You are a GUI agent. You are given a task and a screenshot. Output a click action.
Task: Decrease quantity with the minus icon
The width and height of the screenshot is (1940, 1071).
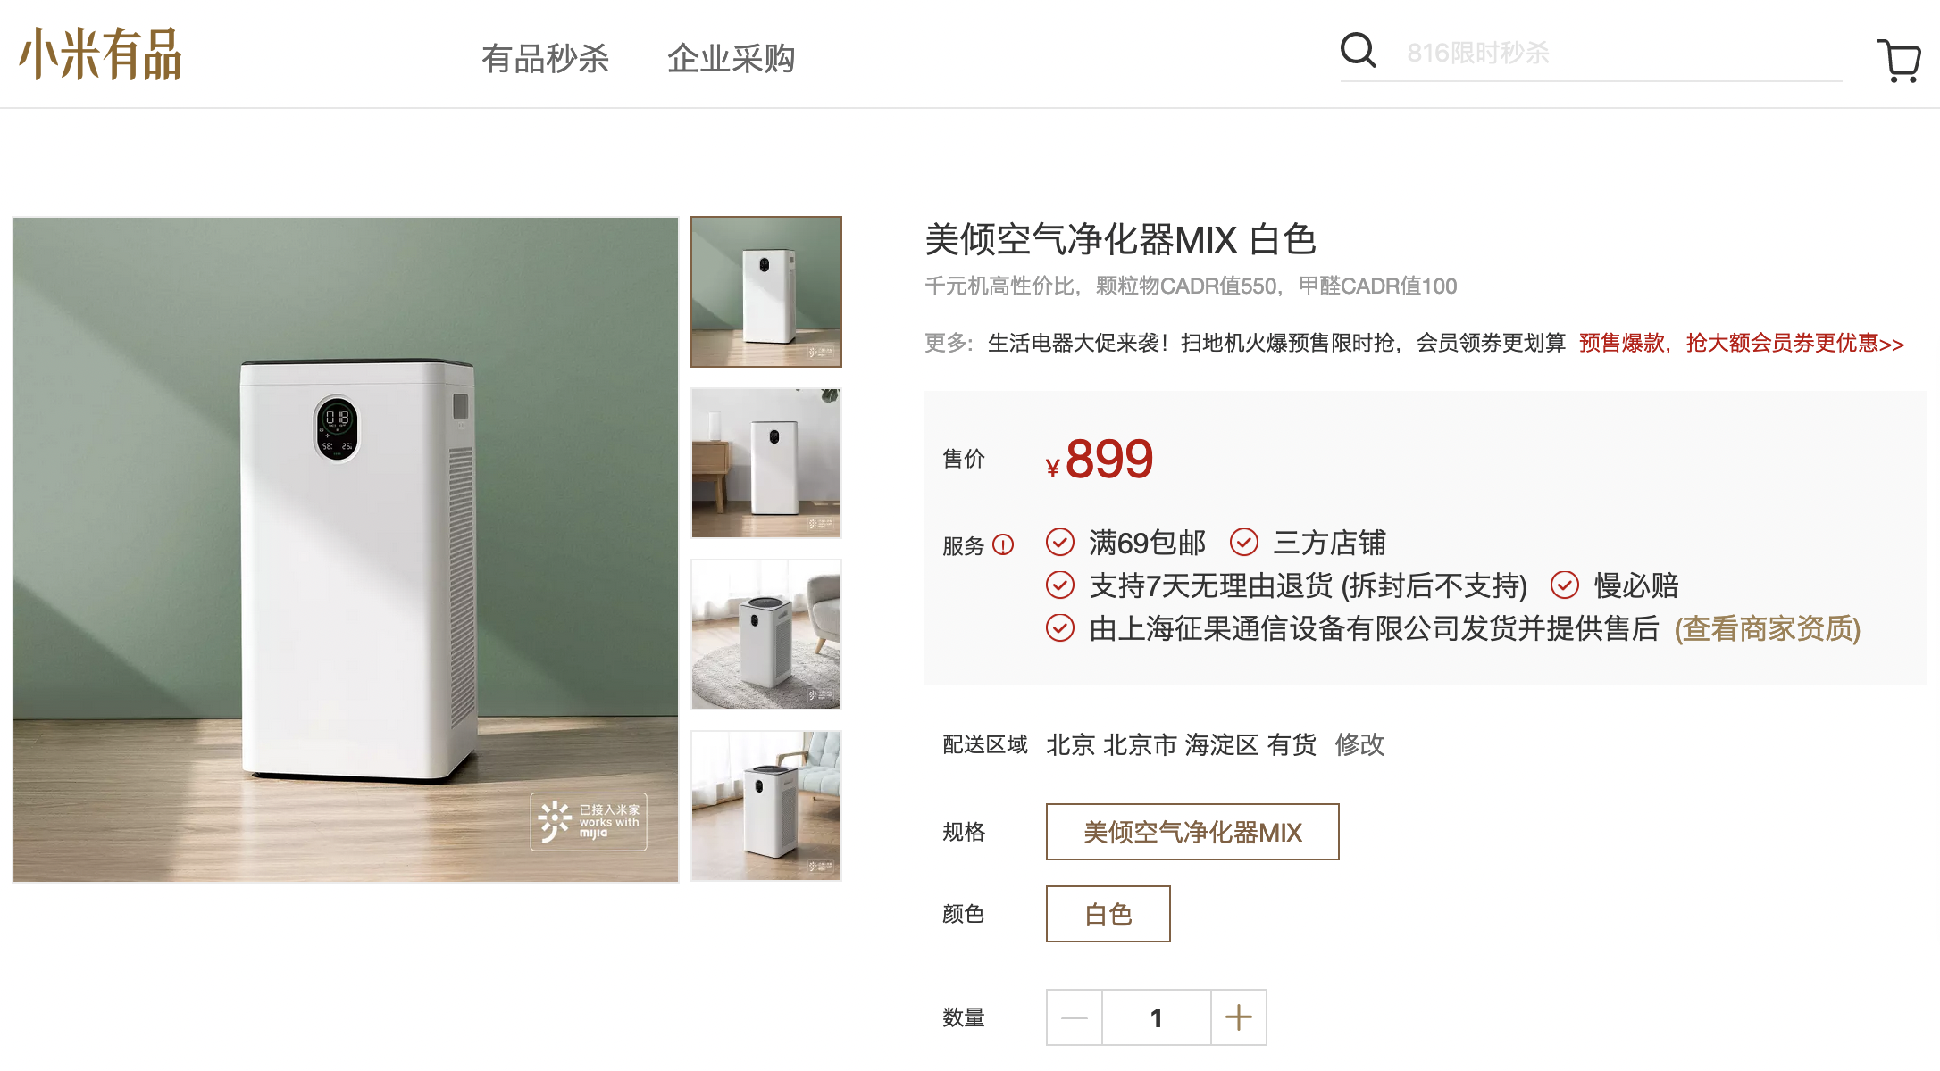1075,1017
